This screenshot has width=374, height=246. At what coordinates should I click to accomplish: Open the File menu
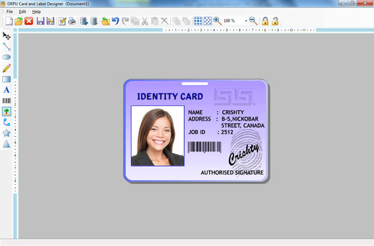click(10, 11)
